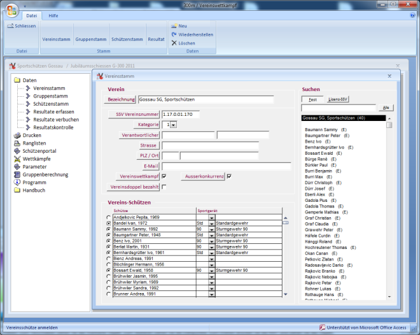Viewport: 420px width, 335px height.
Task: Click the Schützenportal icon
Action: pos(18,151)
